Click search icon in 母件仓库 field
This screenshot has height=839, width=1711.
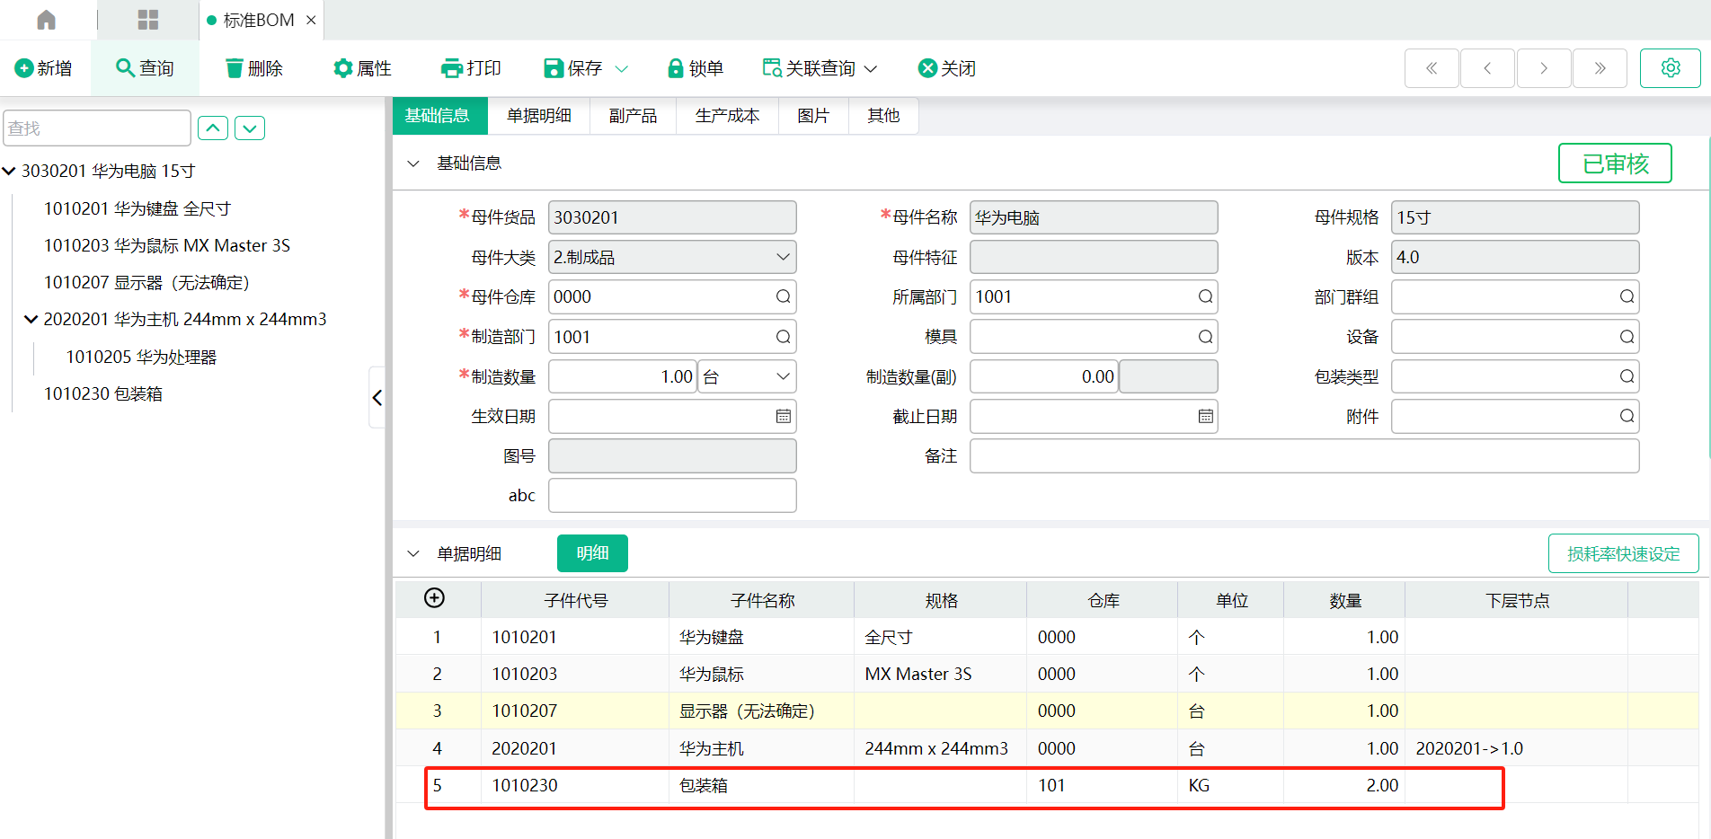pyautogui.click(x=783, y=297)
